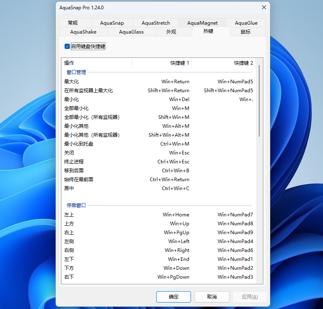Select the 始终在最前面 row
The width and height of the screenshot is (323, 309).
[159, 179]
